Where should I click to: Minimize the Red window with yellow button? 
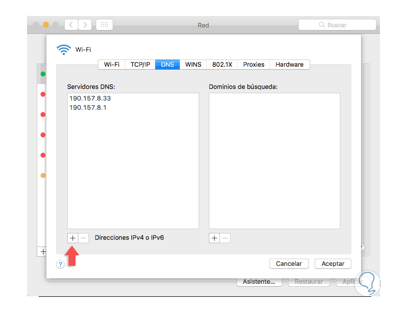point(46,25)
